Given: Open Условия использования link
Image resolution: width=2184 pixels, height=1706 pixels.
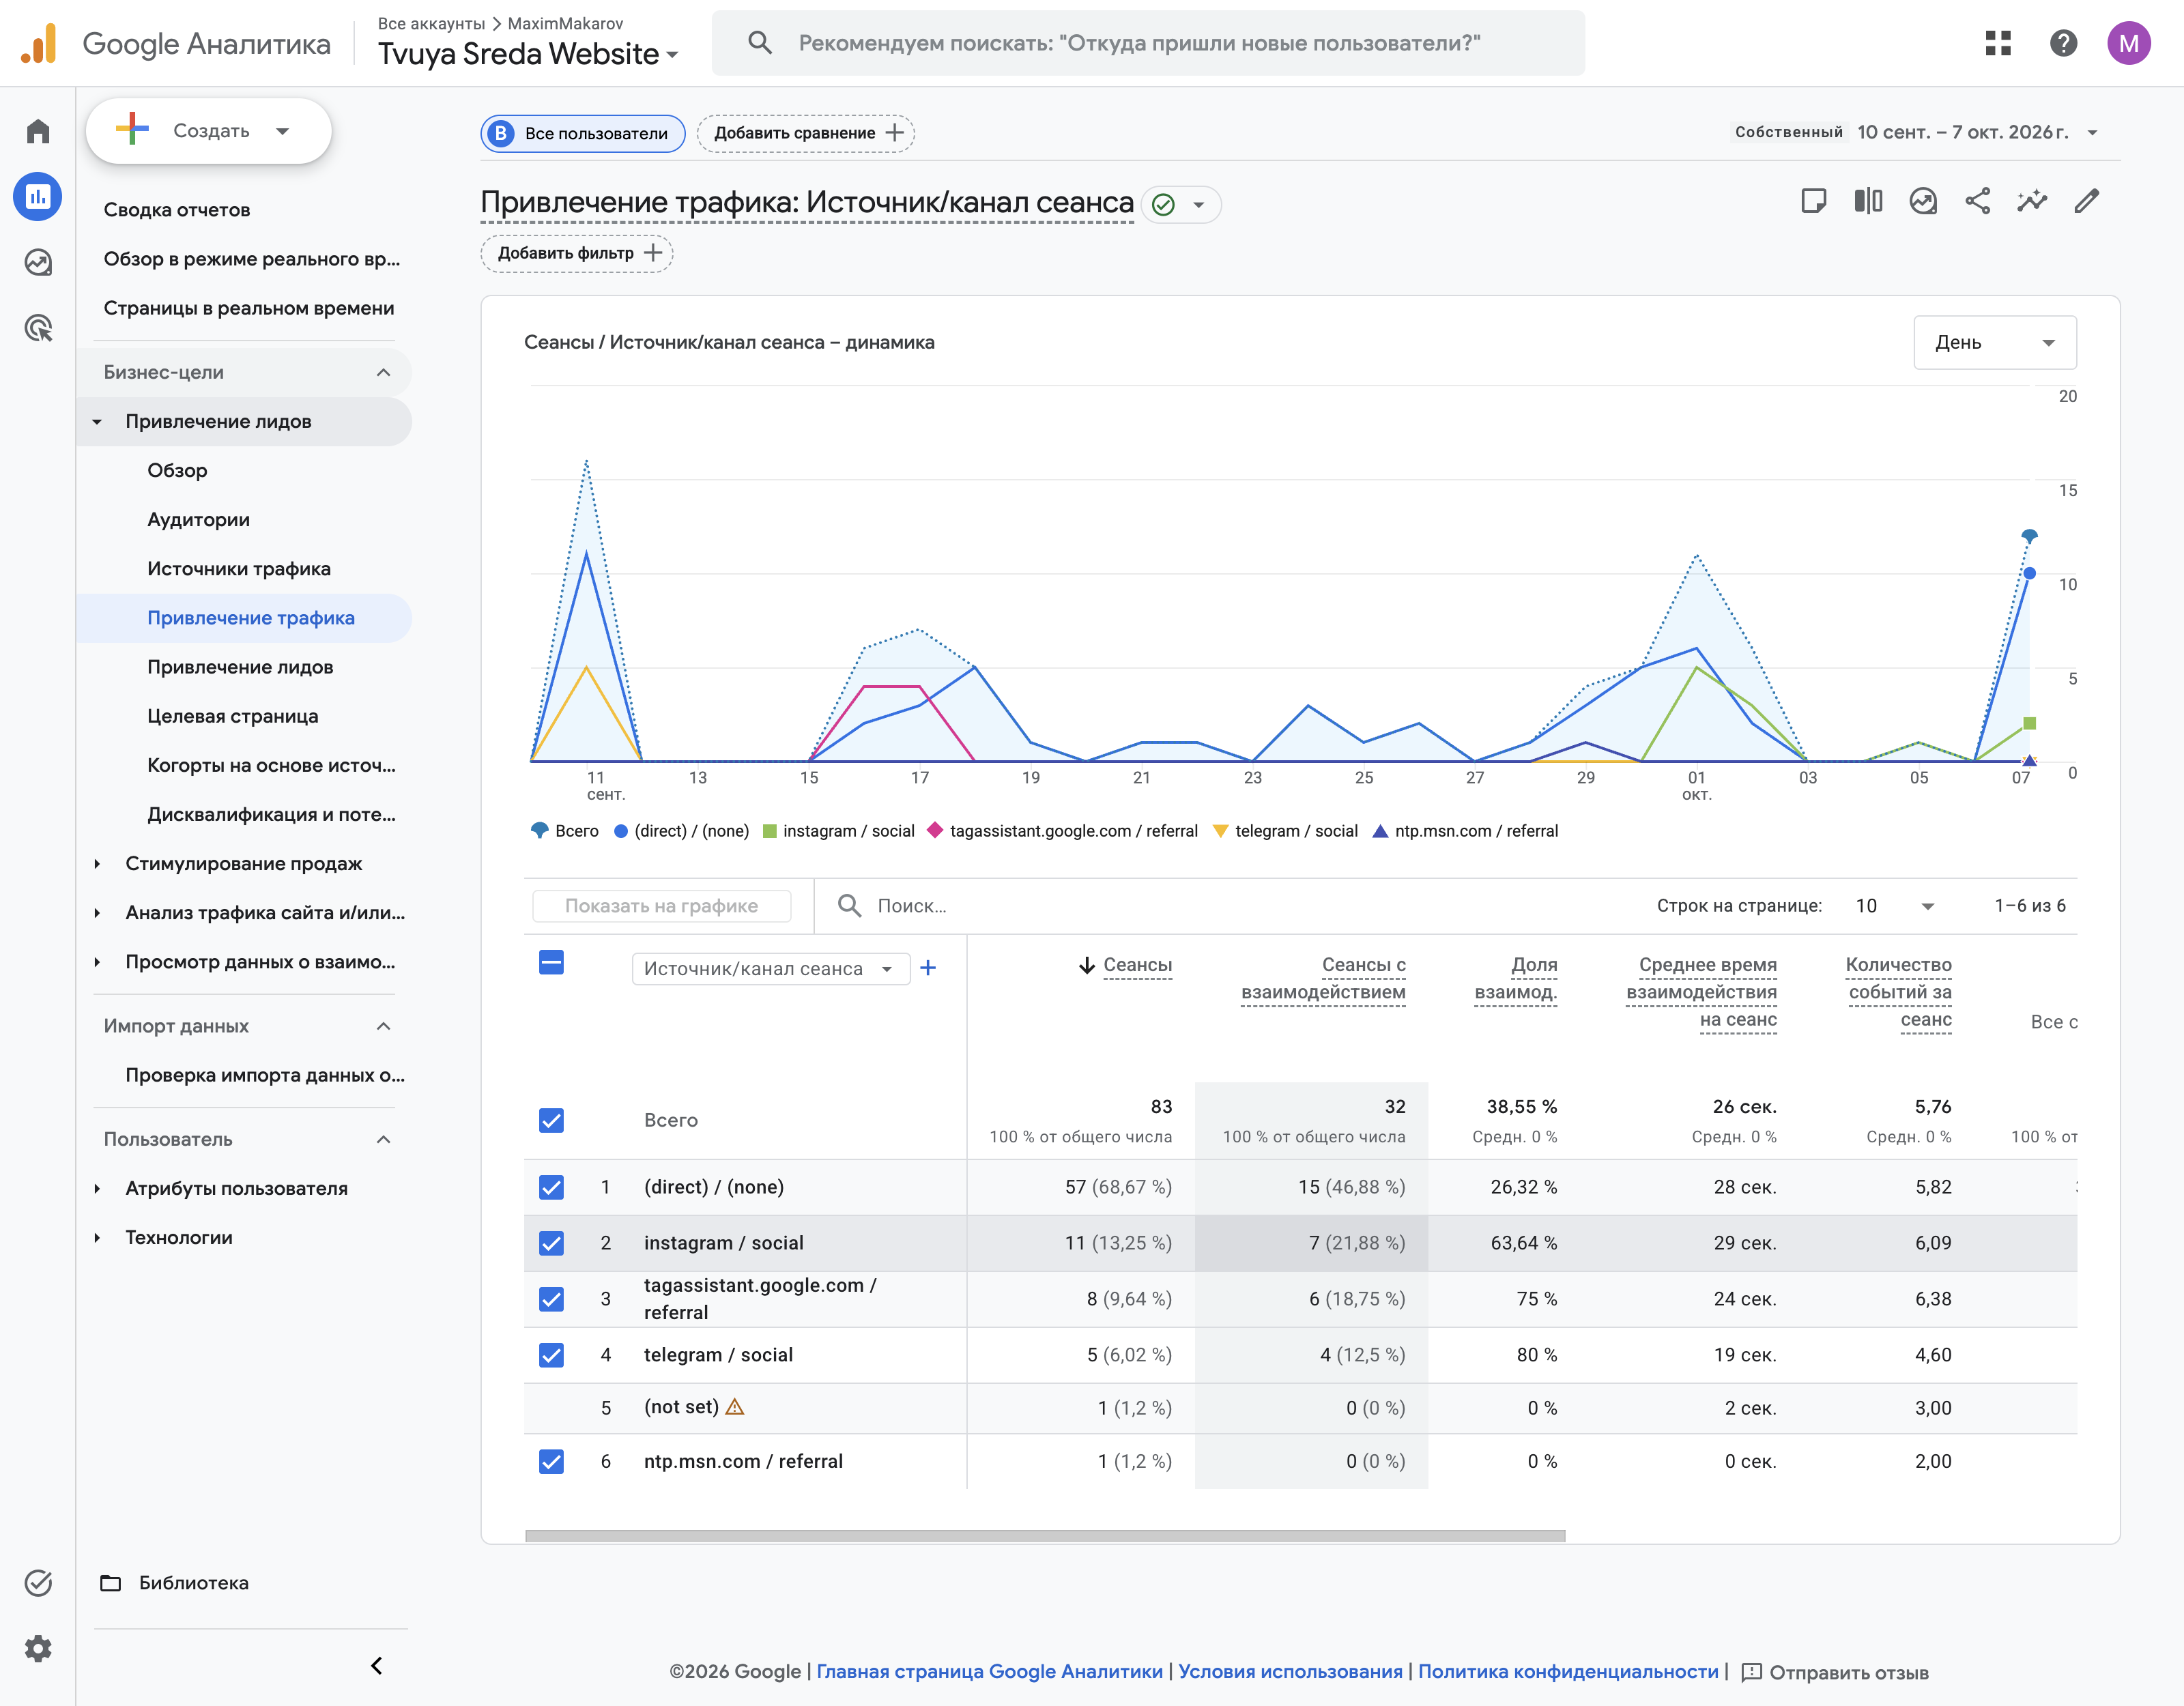Looking at the screenshot, I should point(1290,1671).
